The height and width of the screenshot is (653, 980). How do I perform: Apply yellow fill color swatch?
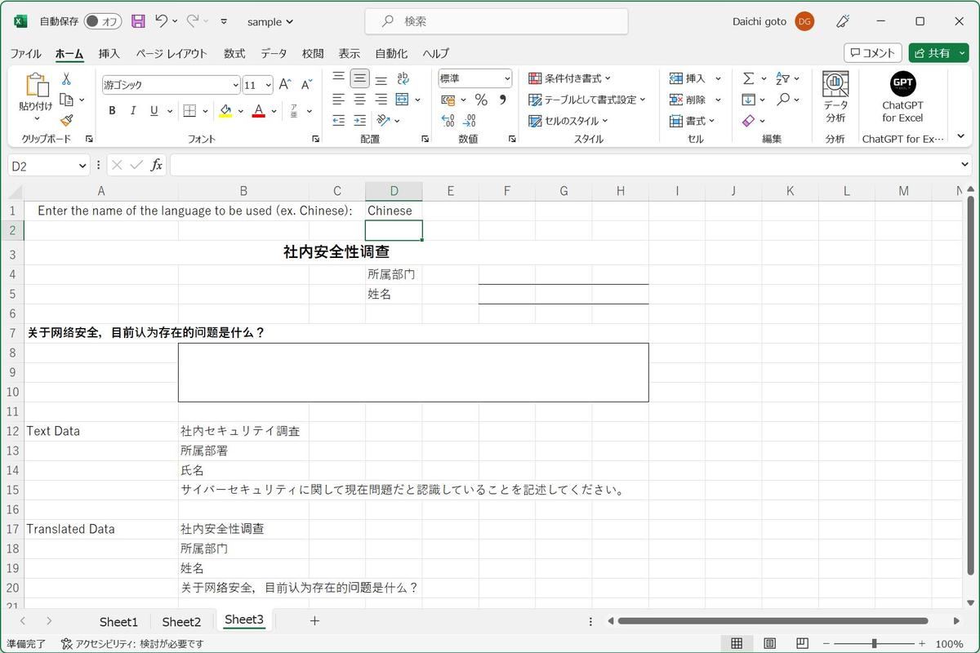point(225,110)
